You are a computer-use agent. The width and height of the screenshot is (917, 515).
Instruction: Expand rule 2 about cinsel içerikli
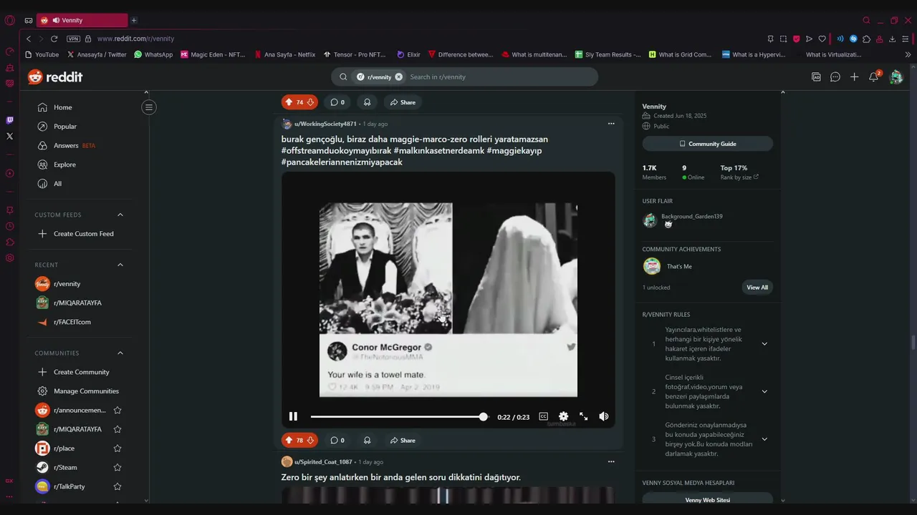click(x=764, y=391)
